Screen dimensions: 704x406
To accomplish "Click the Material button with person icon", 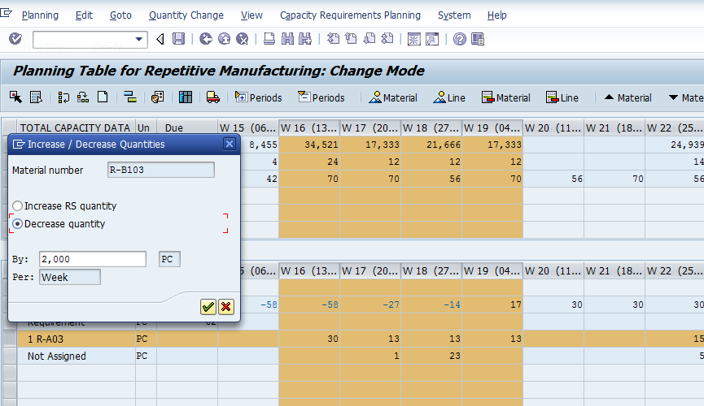I will click(392, 97).
